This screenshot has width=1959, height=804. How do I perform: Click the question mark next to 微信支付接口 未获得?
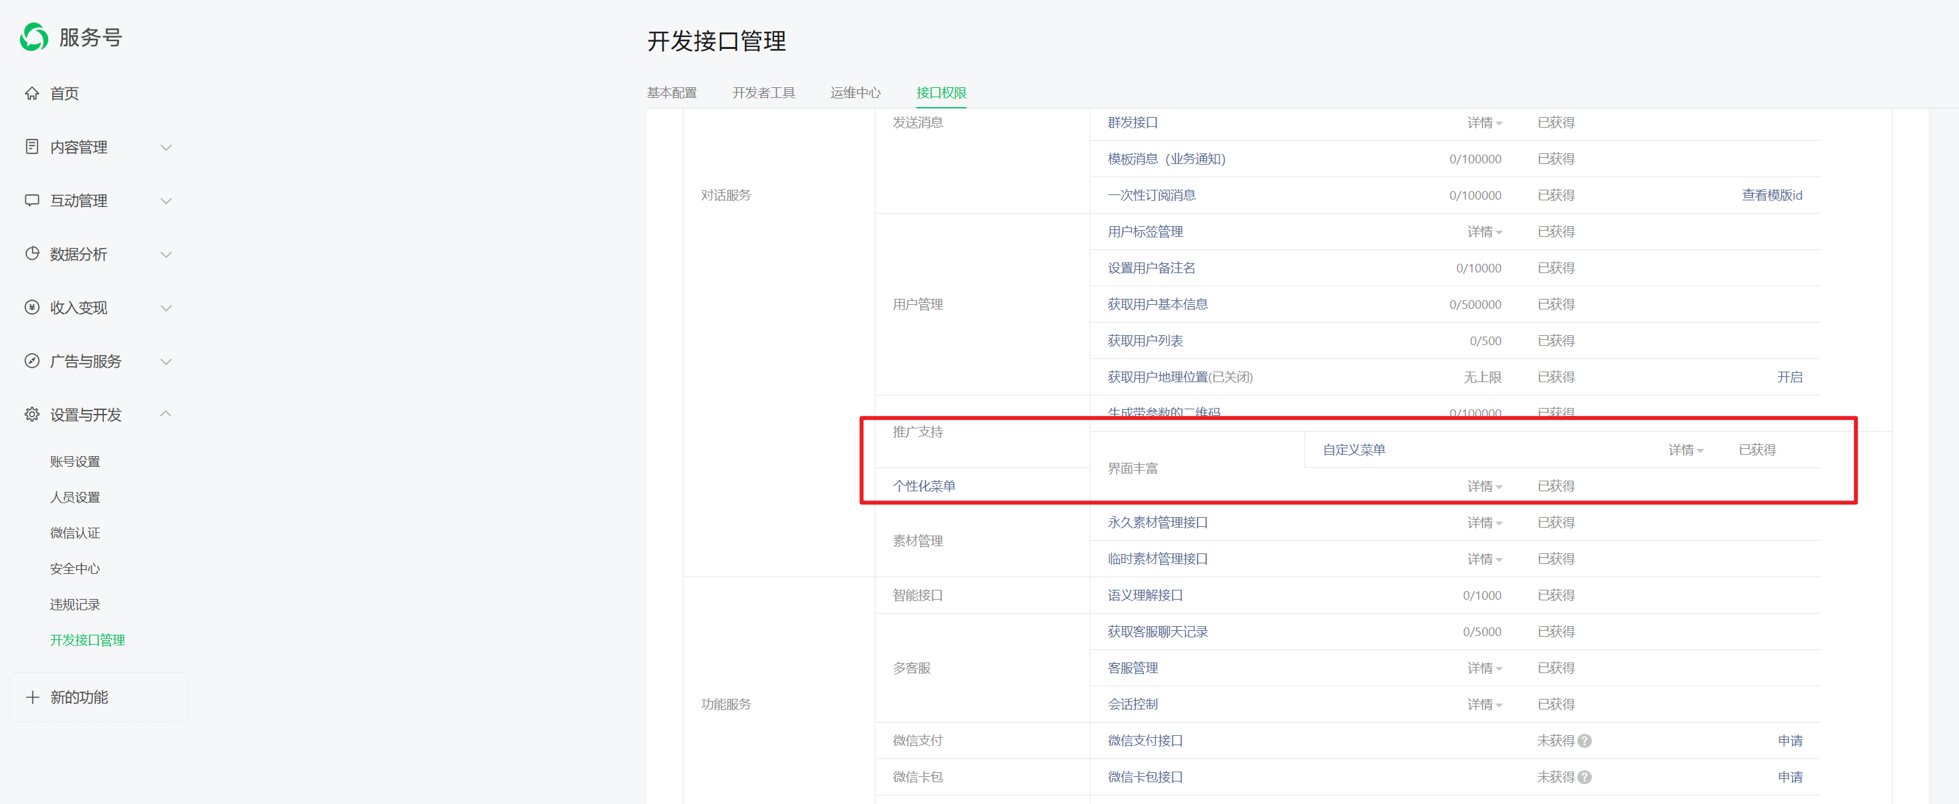1585,741
